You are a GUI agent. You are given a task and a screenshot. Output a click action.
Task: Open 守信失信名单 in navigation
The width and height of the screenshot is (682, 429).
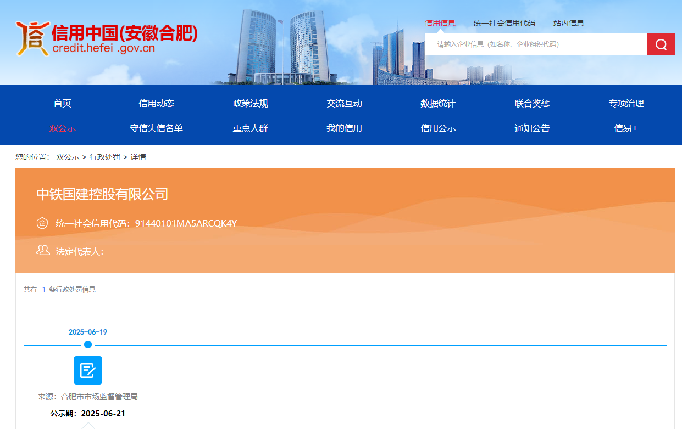click(157, 128)
